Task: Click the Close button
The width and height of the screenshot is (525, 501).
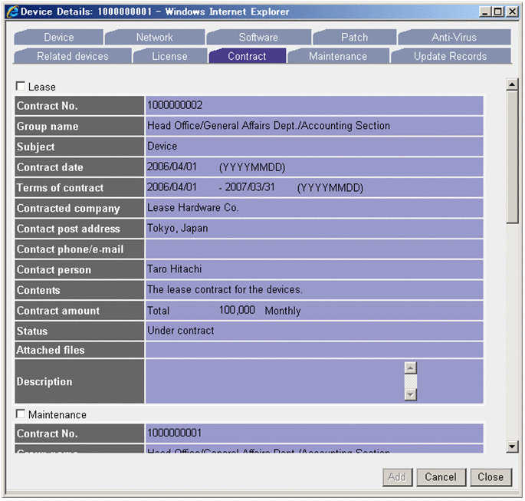Action: 491,477
